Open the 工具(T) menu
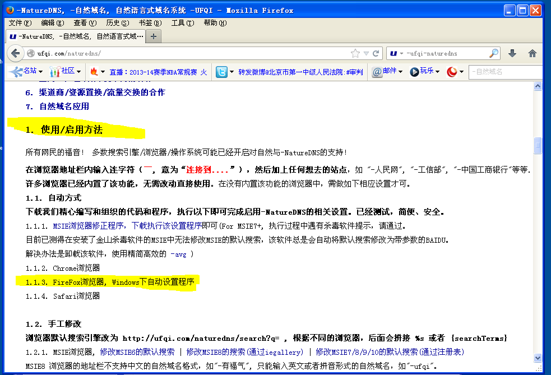The image size is (551, 375). click(x=182, y=23)
